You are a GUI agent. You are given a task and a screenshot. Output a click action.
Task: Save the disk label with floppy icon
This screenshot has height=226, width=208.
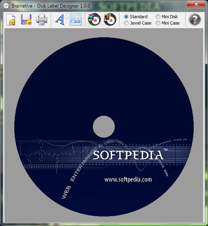click(26, 19)
